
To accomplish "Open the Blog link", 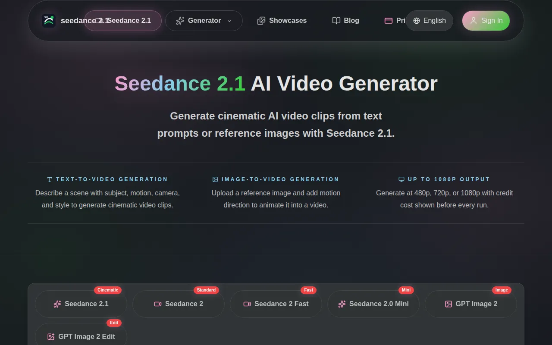I will pyautogui.click(x=346, y=21).
